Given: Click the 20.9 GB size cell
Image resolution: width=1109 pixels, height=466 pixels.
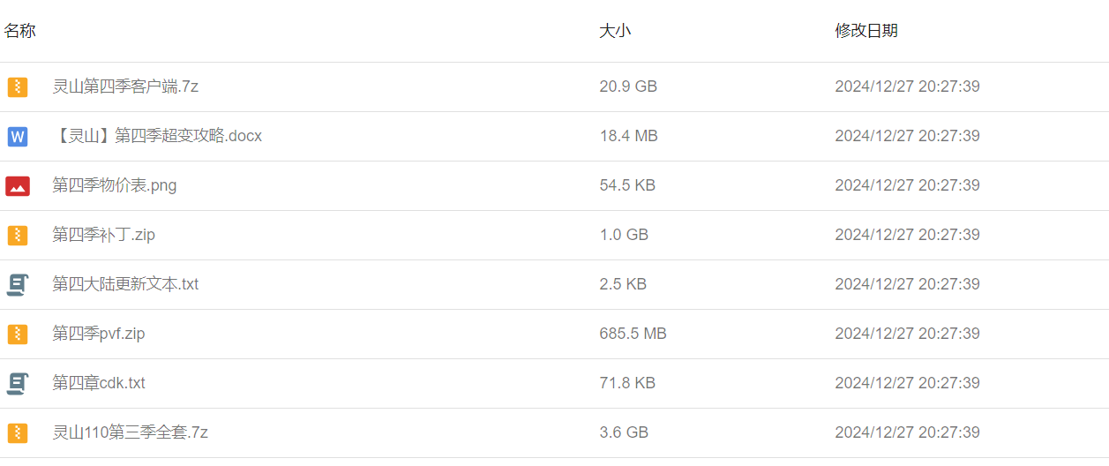Looking at the screenshot, I should click(628, 86).
